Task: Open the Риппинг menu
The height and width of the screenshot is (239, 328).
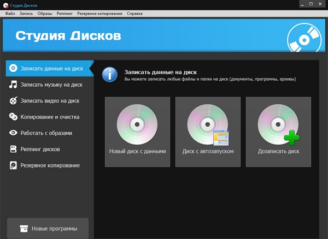Action: point(65,13)
